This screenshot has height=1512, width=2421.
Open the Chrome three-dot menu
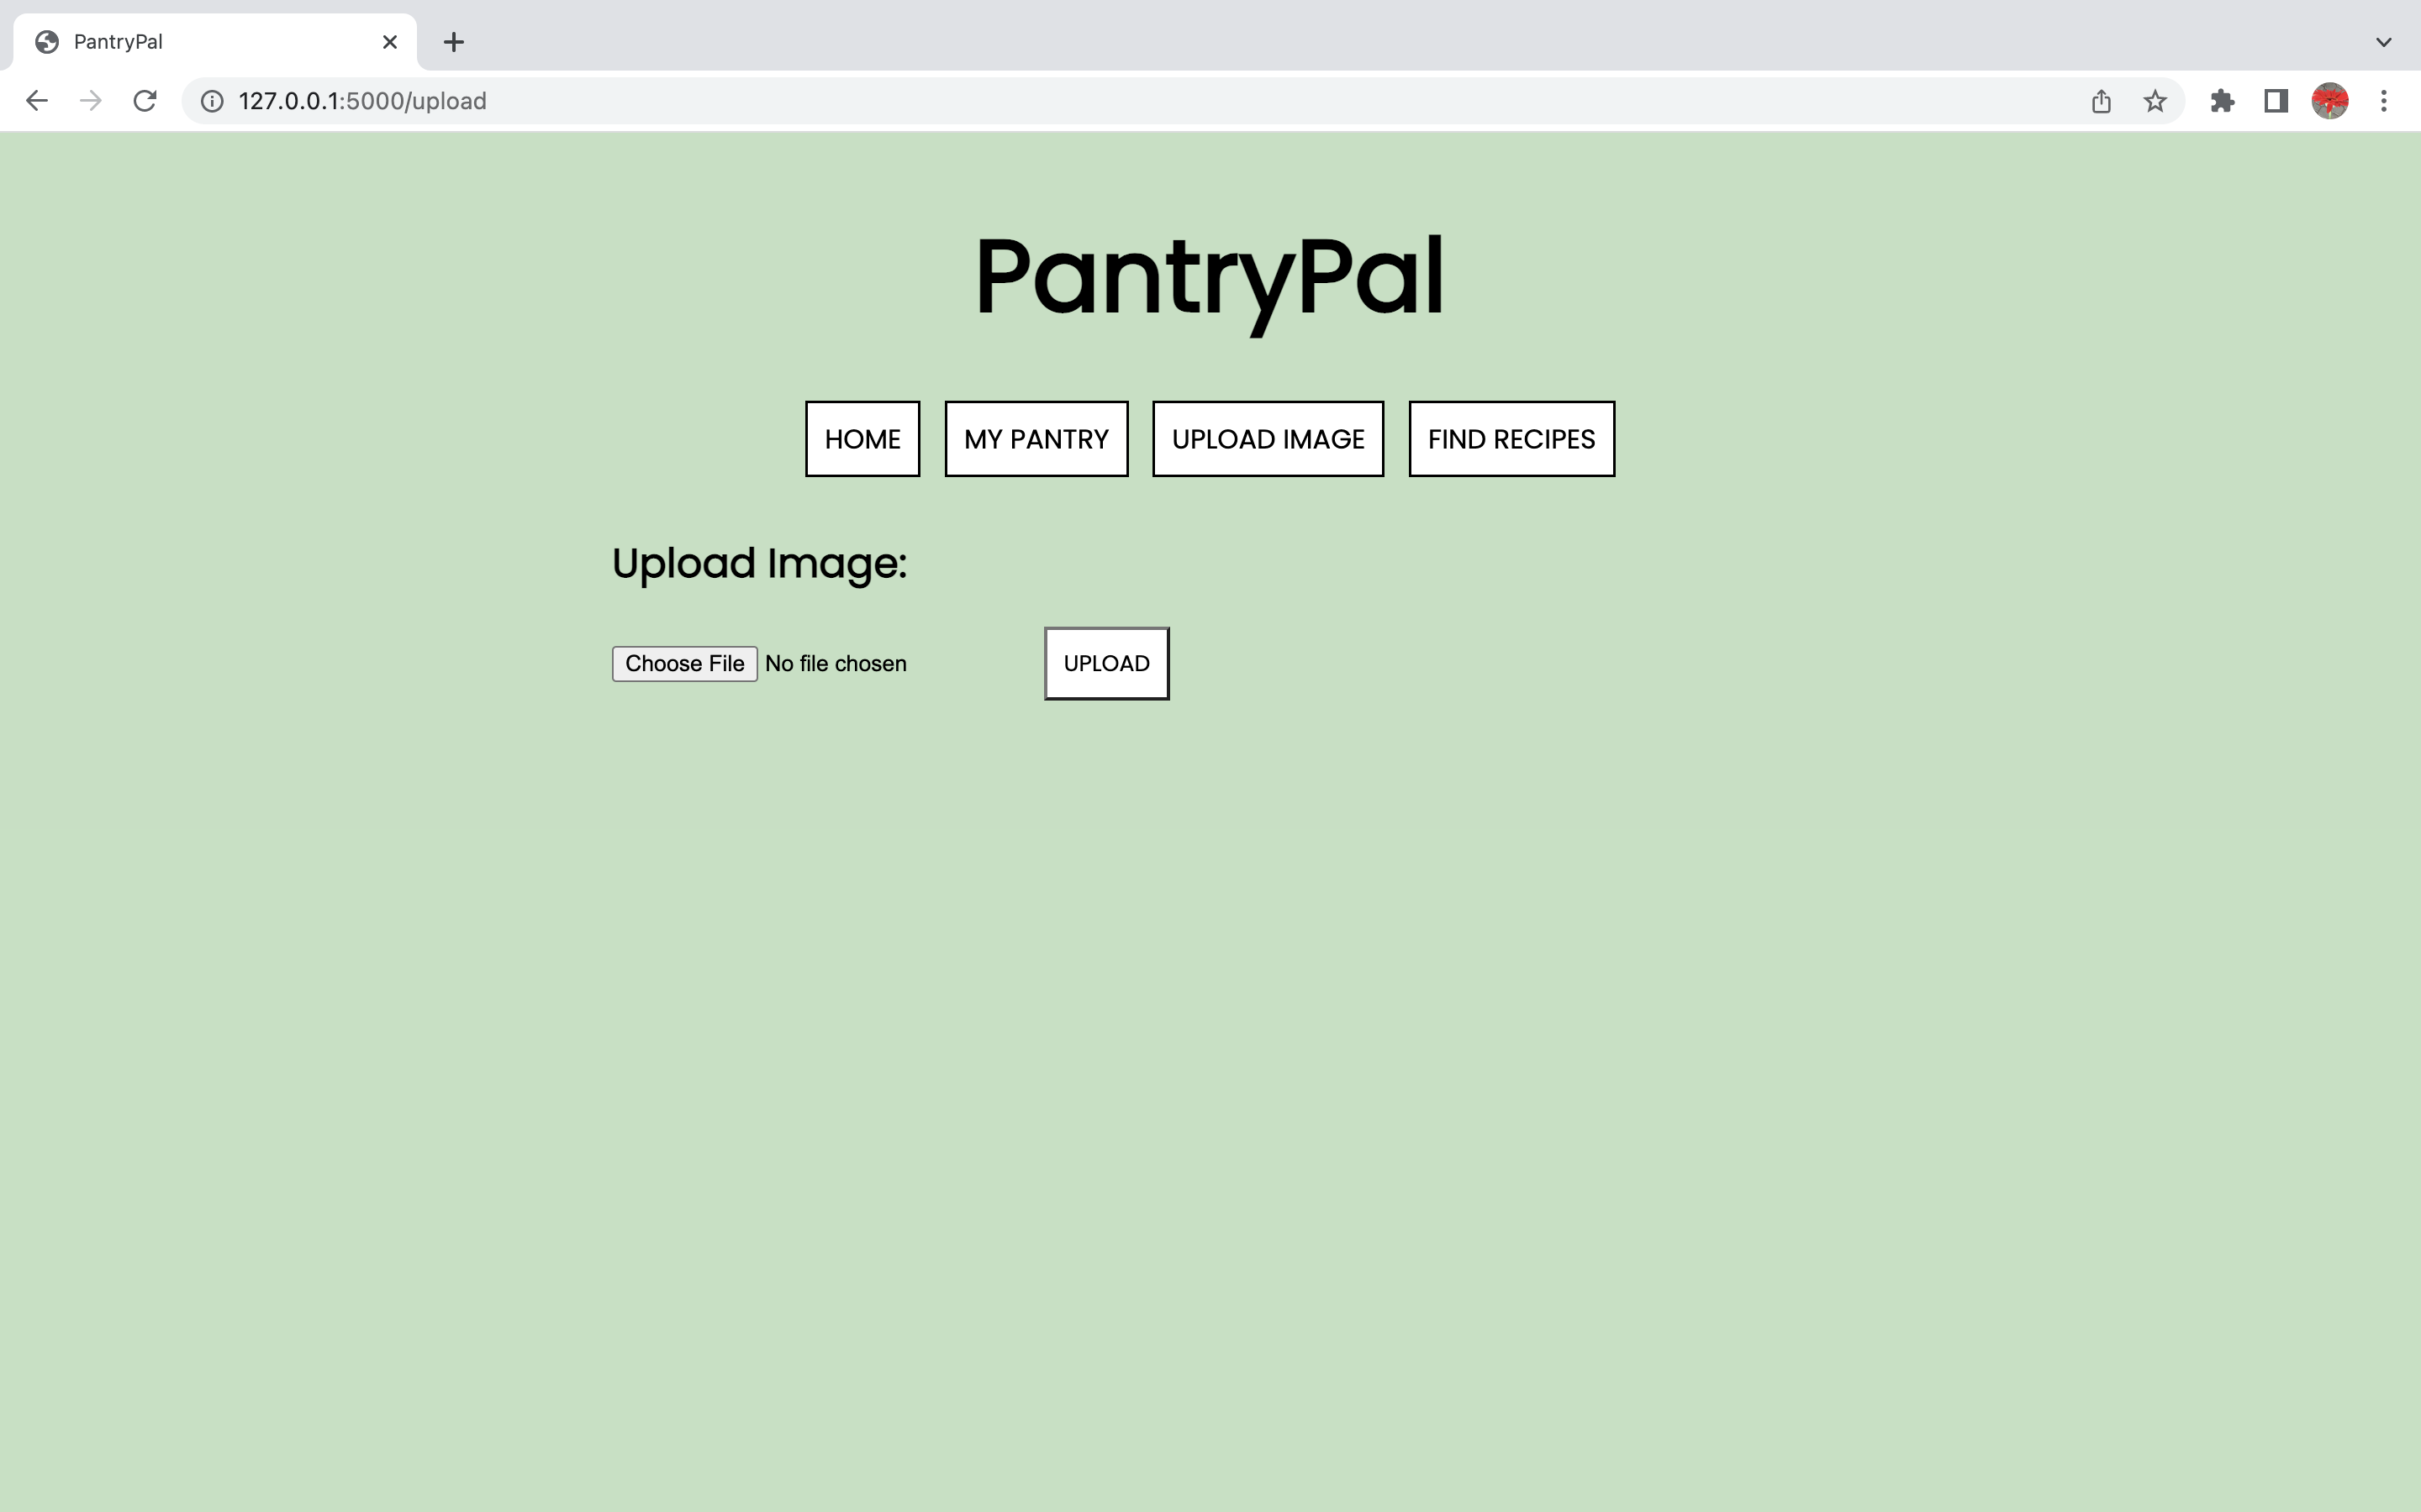pos(2384,101)
